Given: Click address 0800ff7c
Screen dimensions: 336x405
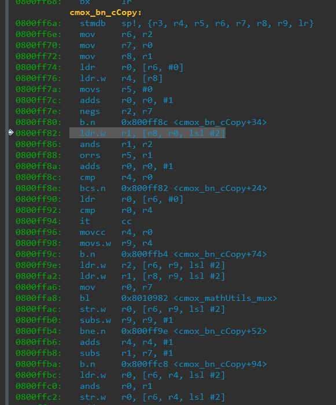Looking at the screenshot, I should 39,100.
